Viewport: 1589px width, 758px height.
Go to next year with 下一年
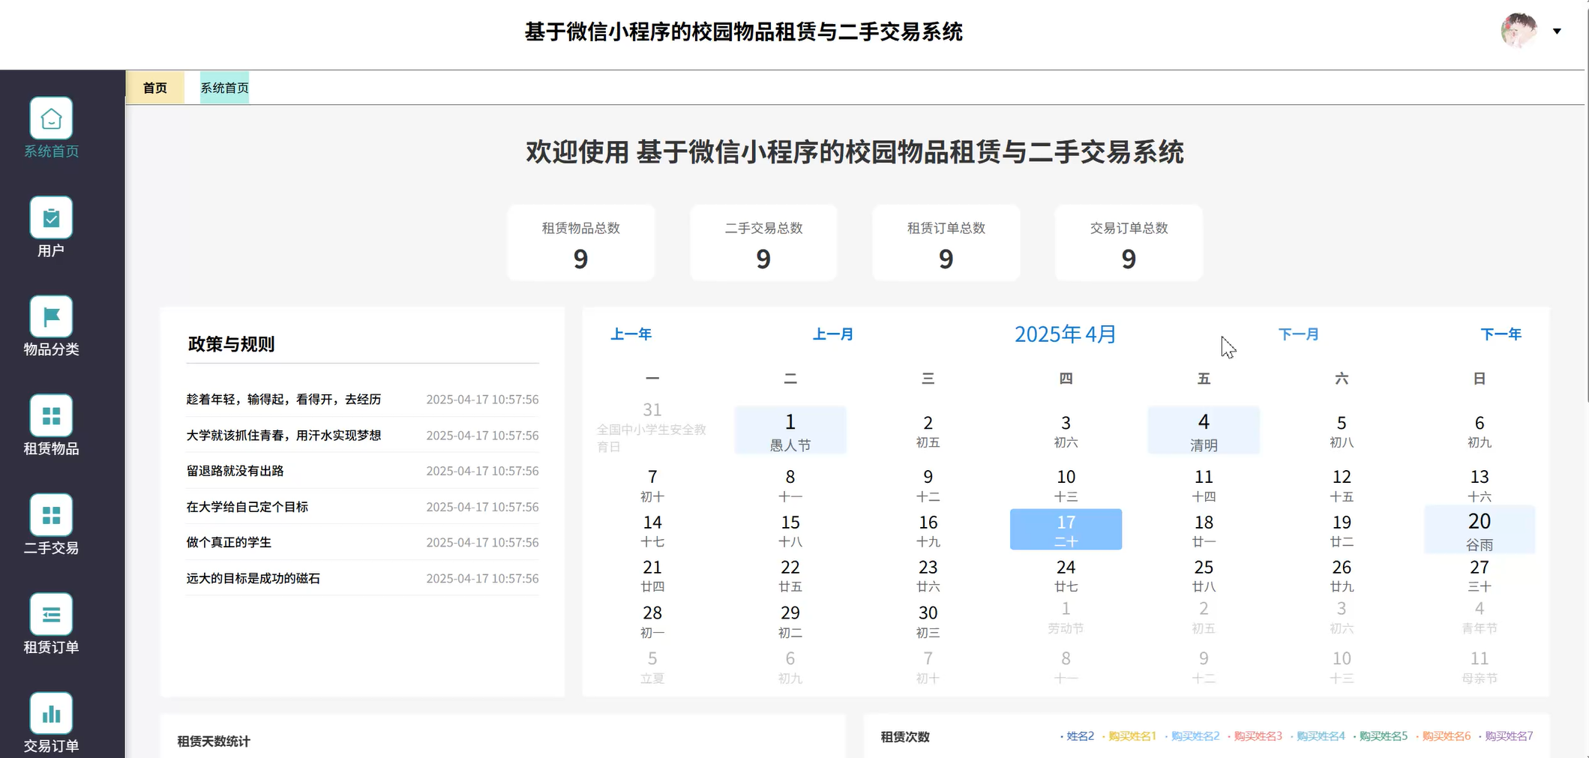(x=1501, y=334)
